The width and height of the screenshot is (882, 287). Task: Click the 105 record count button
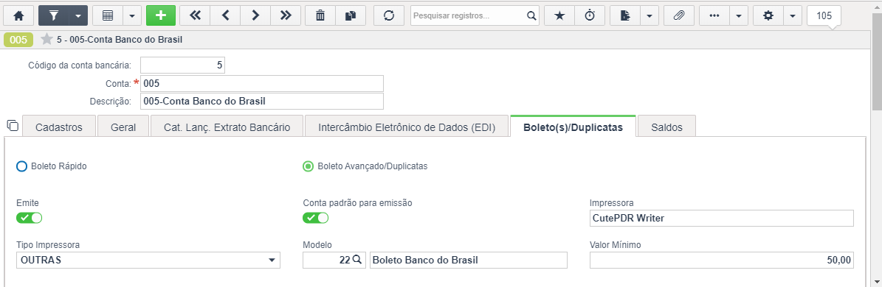pyautogui.click(x=824, y=15)
